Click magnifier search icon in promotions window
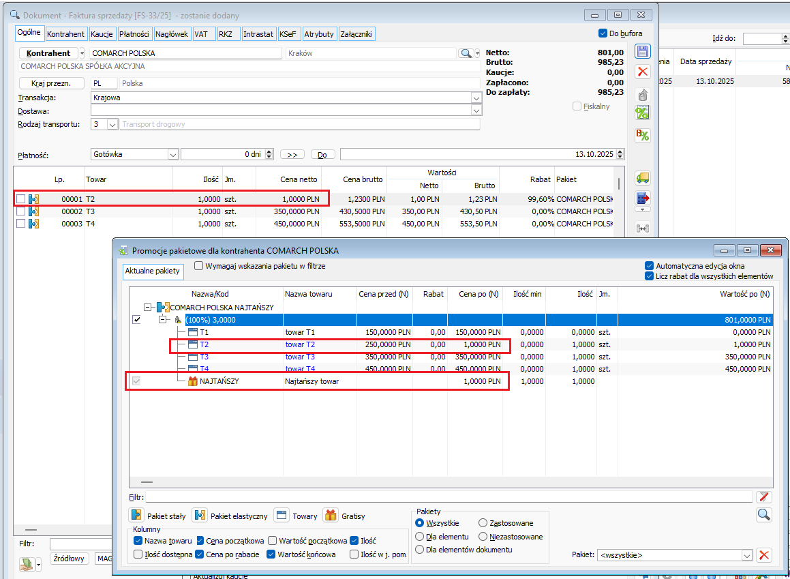The image size is (790, 579). [764, 515]
